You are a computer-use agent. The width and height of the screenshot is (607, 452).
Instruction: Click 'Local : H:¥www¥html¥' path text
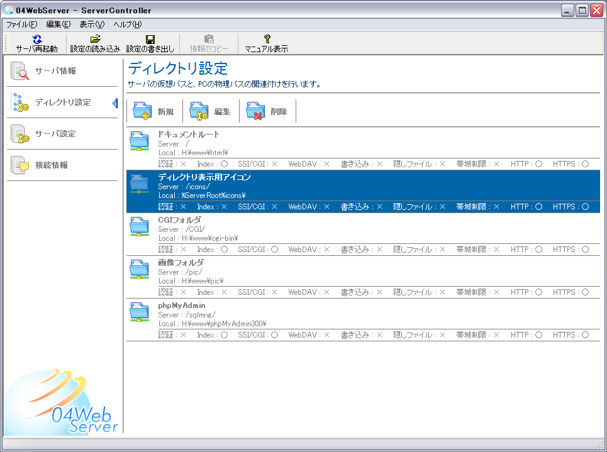coord(193,153)
